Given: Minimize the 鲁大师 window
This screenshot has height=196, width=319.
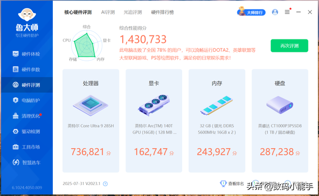Looking at the screenshot, I should [299, 12].
